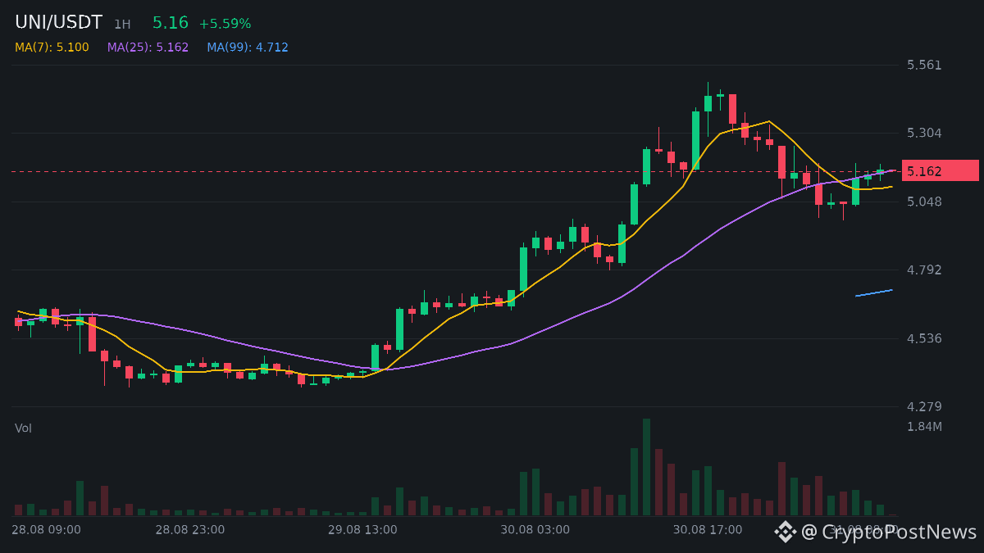Click the 4.792 price axis label
Image resolution: width=984 pixels, height=553 pixels.
pos(924,270)
